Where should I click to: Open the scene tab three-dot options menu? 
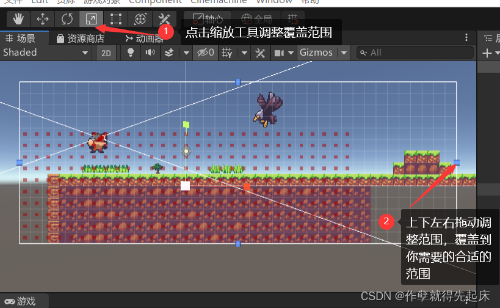466,38
